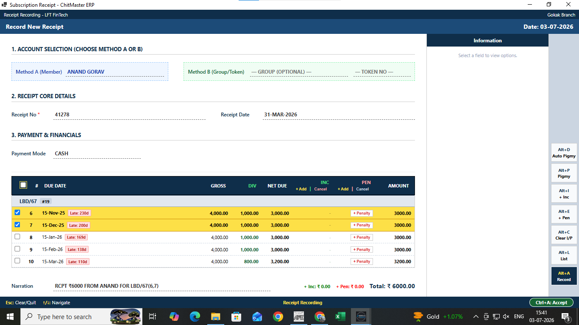
Task: Click the PEN column Cancel link
Action: coord(362,189)
